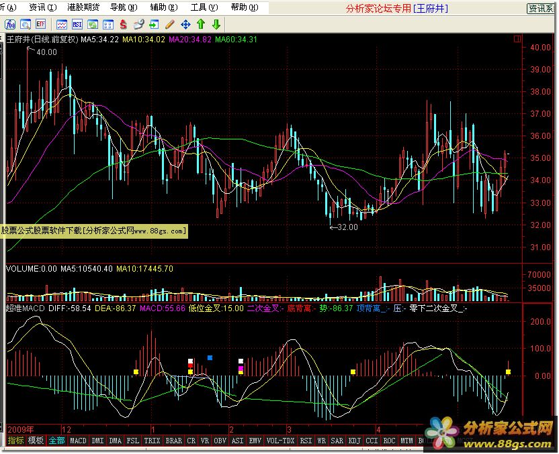Select the ROC indicator tab
This screenshot has width=559, height=454.
click(x=389, y=441)
